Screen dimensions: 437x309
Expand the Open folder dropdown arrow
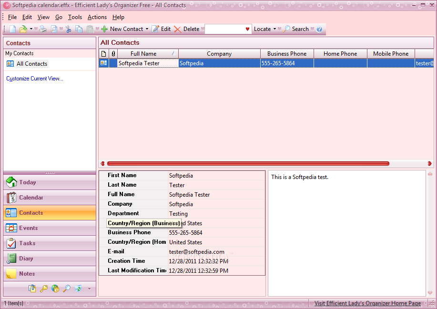31,29
